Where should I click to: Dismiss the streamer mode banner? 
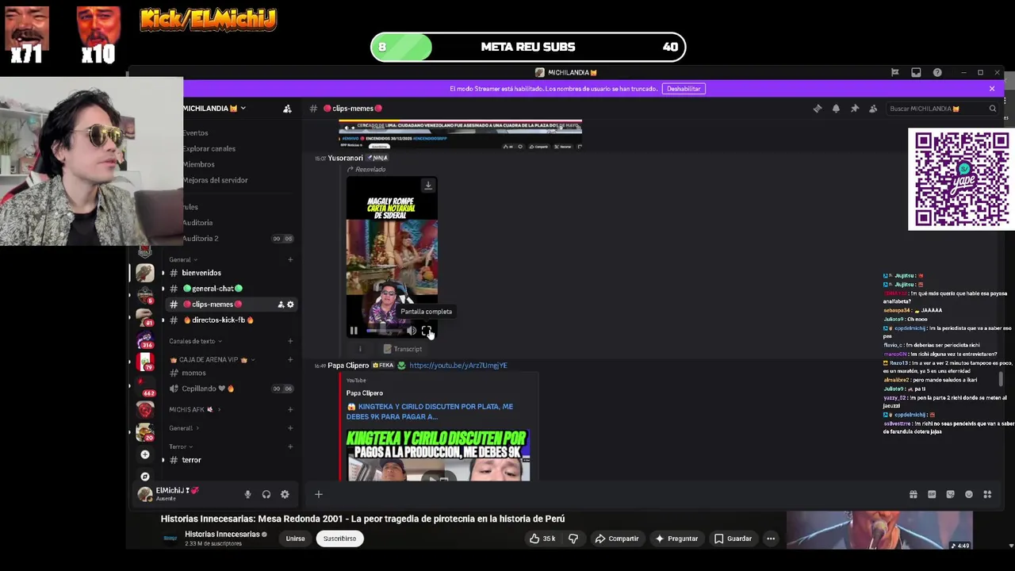(991, 89)
